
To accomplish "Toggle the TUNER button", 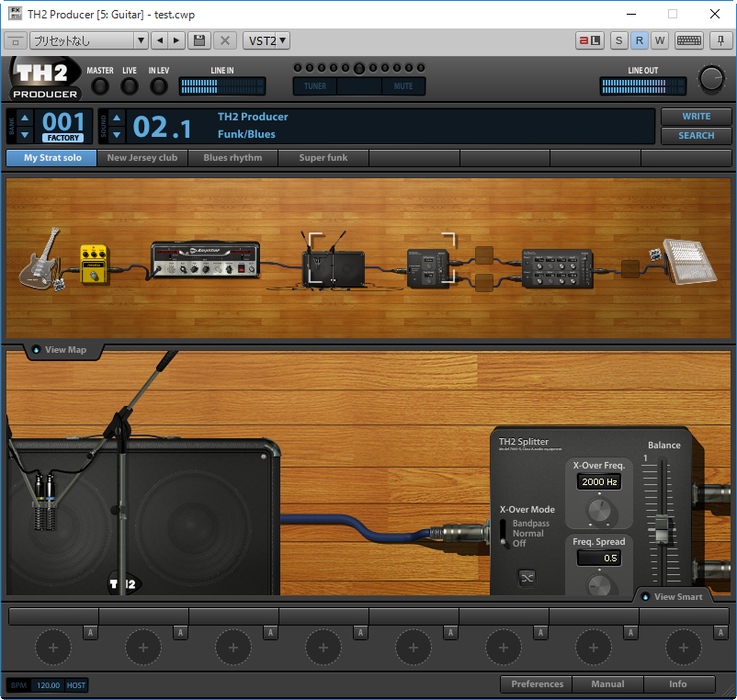I will coord(315,86).
